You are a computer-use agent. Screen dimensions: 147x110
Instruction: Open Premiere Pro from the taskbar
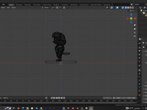point(59,108)
